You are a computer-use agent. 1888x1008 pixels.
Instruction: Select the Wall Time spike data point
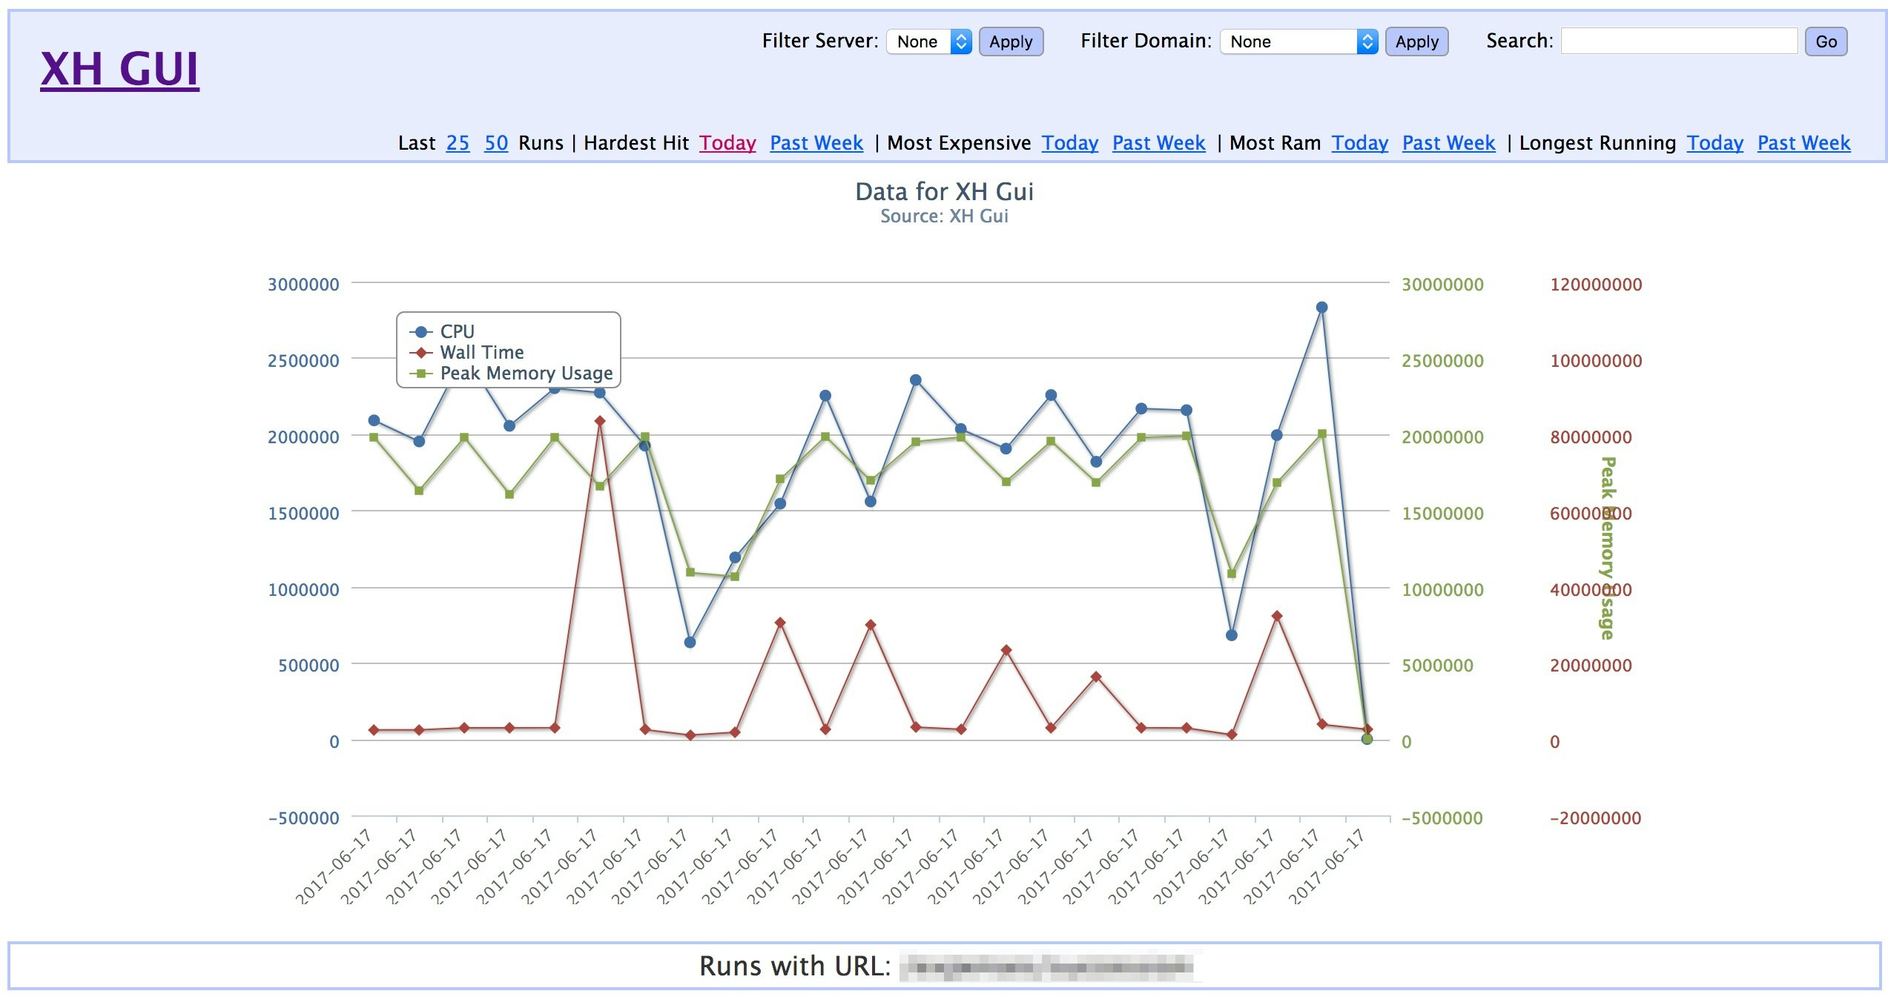(x=600, y=421)
